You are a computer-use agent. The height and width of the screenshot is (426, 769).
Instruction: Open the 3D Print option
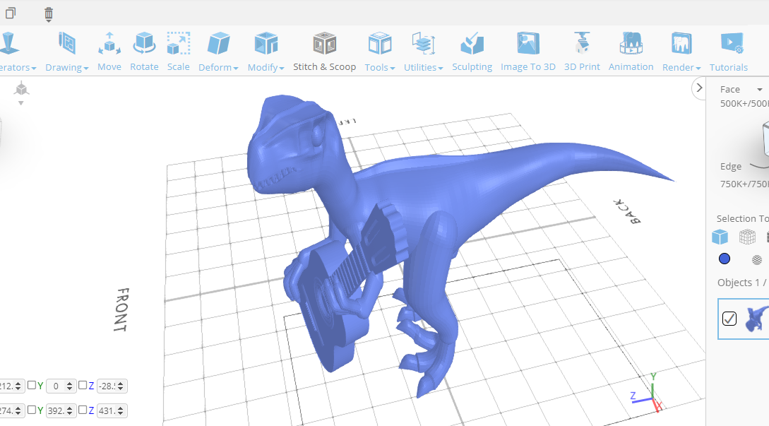582,52
